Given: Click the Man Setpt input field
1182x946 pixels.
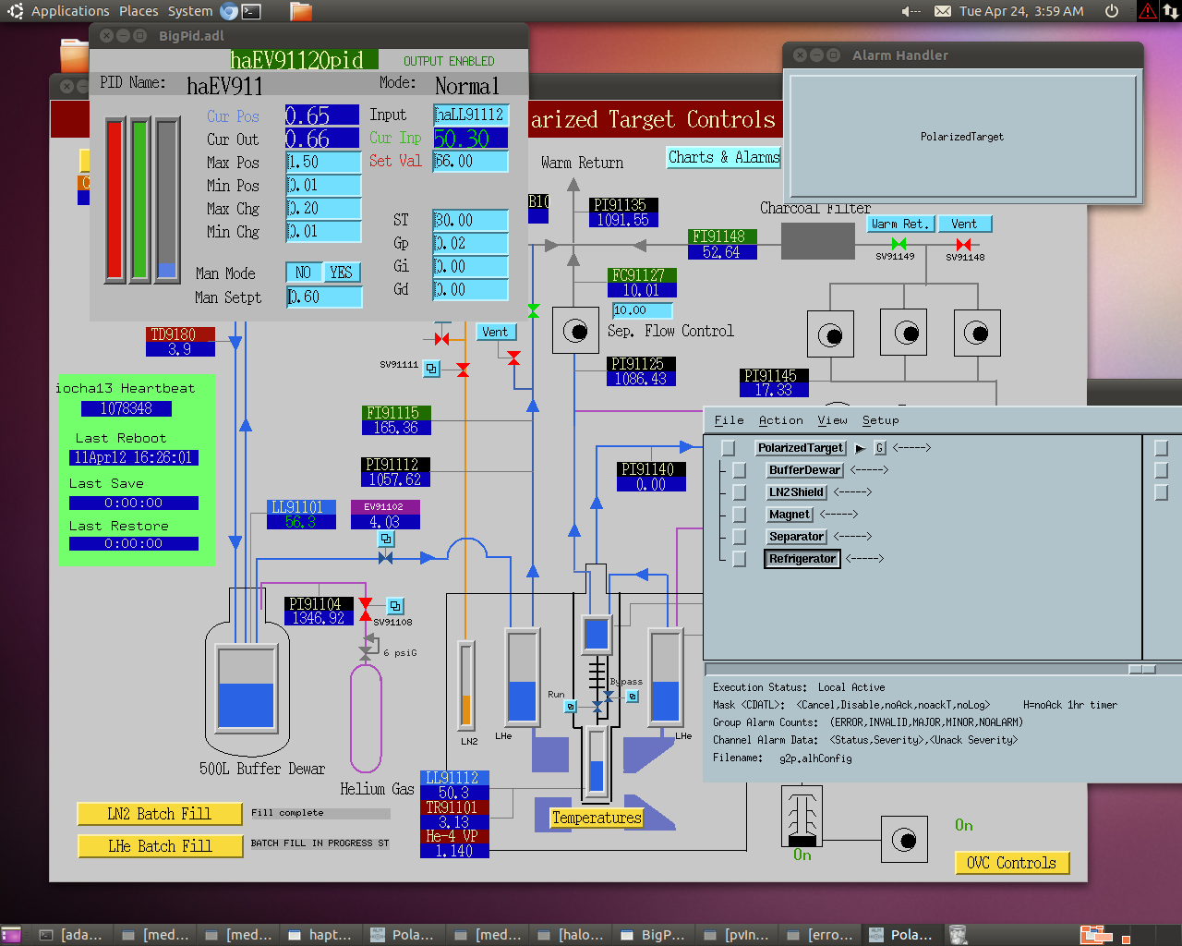Looking at the screenshot, I should (x=323, y=297).
